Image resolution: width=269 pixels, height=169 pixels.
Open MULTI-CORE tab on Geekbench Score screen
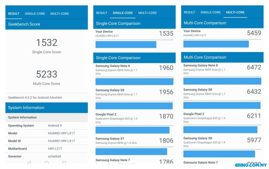pyautogui.click(x=59, y=13)
